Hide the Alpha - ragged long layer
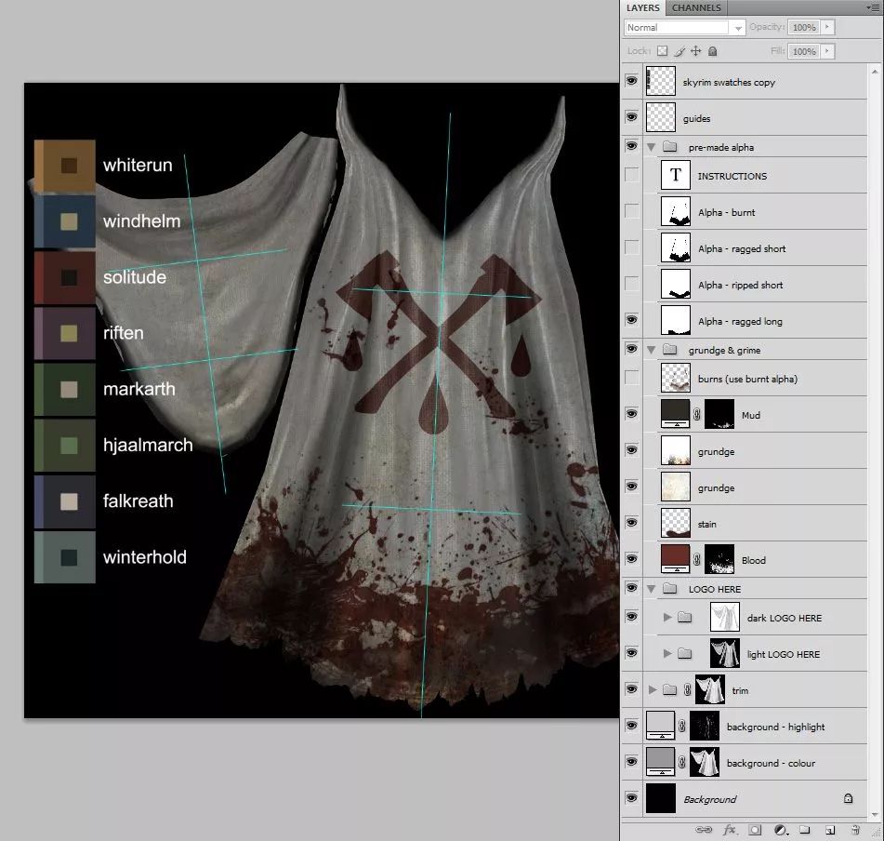This screenshot has height=841, width=884. pyautogui.click(x=631, y=320)
